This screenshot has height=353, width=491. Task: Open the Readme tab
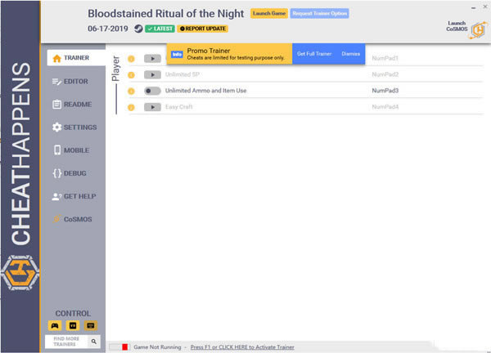coord(76,105)
